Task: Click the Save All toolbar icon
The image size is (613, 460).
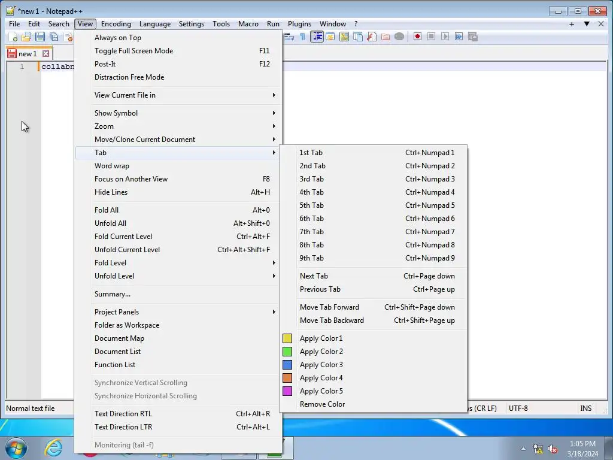Action: 54,37
